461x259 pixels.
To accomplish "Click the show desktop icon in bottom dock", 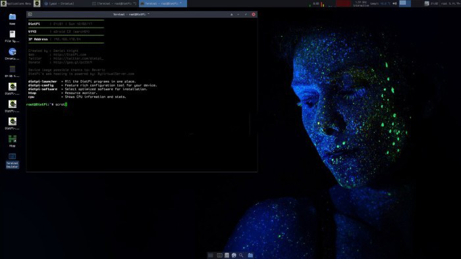I will 211,255.
